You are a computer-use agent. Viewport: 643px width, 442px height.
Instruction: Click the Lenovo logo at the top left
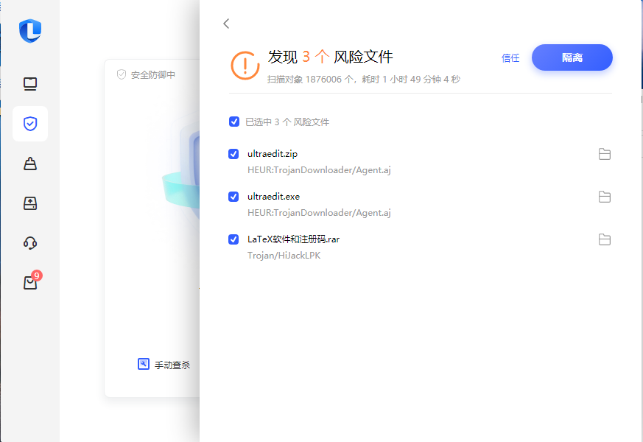click(x=29, y=32)
